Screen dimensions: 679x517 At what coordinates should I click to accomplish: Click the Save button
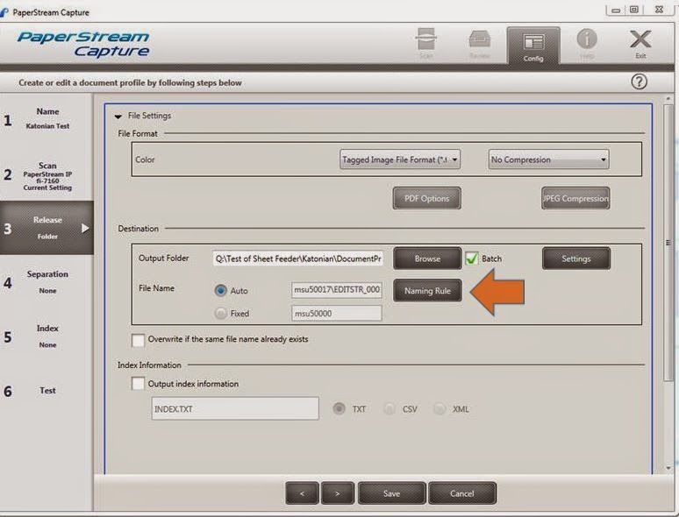click(x=391, y=493)
